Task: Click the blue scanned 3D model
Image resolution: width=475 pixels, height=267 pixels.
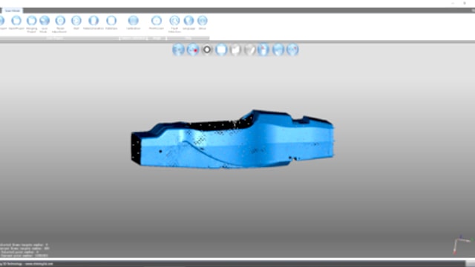Action: pyautogui.click(x=232, y=139)
